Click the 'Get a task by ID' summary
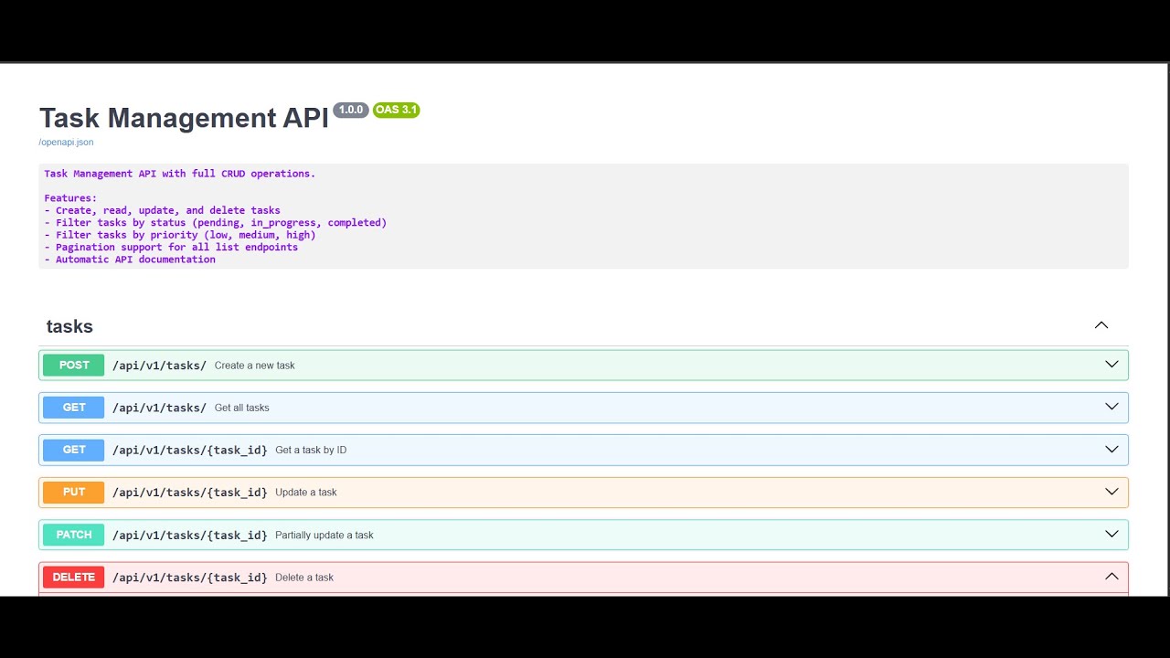Image resolution: width=1170 pixels, height=658 pixels. tap(311, 450)
